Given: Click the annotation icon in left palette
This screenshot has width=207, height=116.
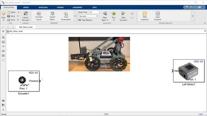Looking at the screenshot, I should (3, 51).
